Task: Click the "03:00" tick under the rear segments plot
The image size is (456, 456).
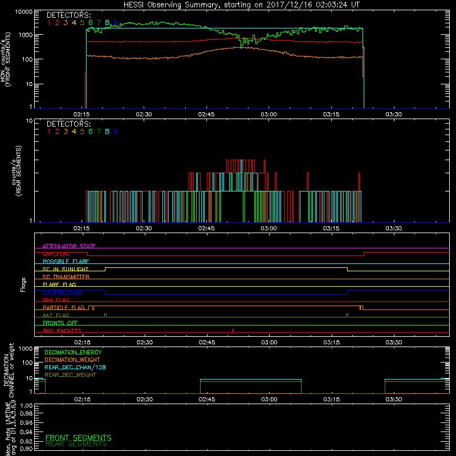Action: (x=268, y=229)
